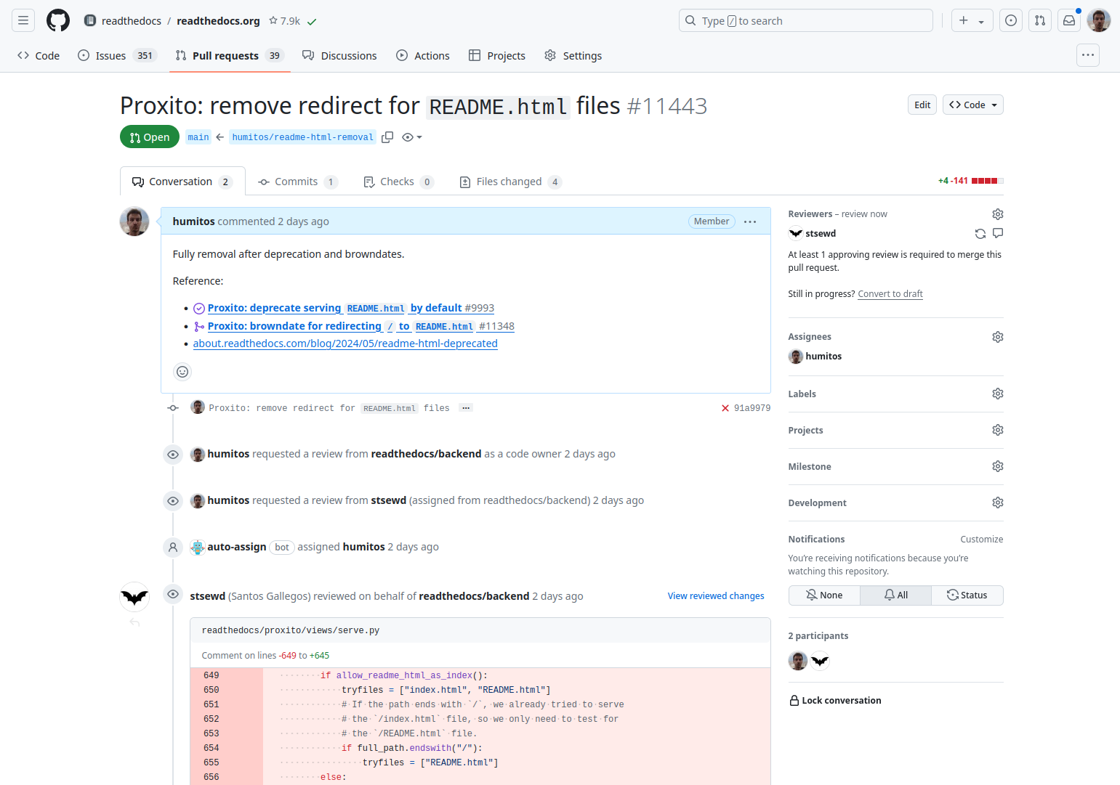Screen dimensions: 1120x785
Task: Click Lock conversation
Action: (835, 701)
